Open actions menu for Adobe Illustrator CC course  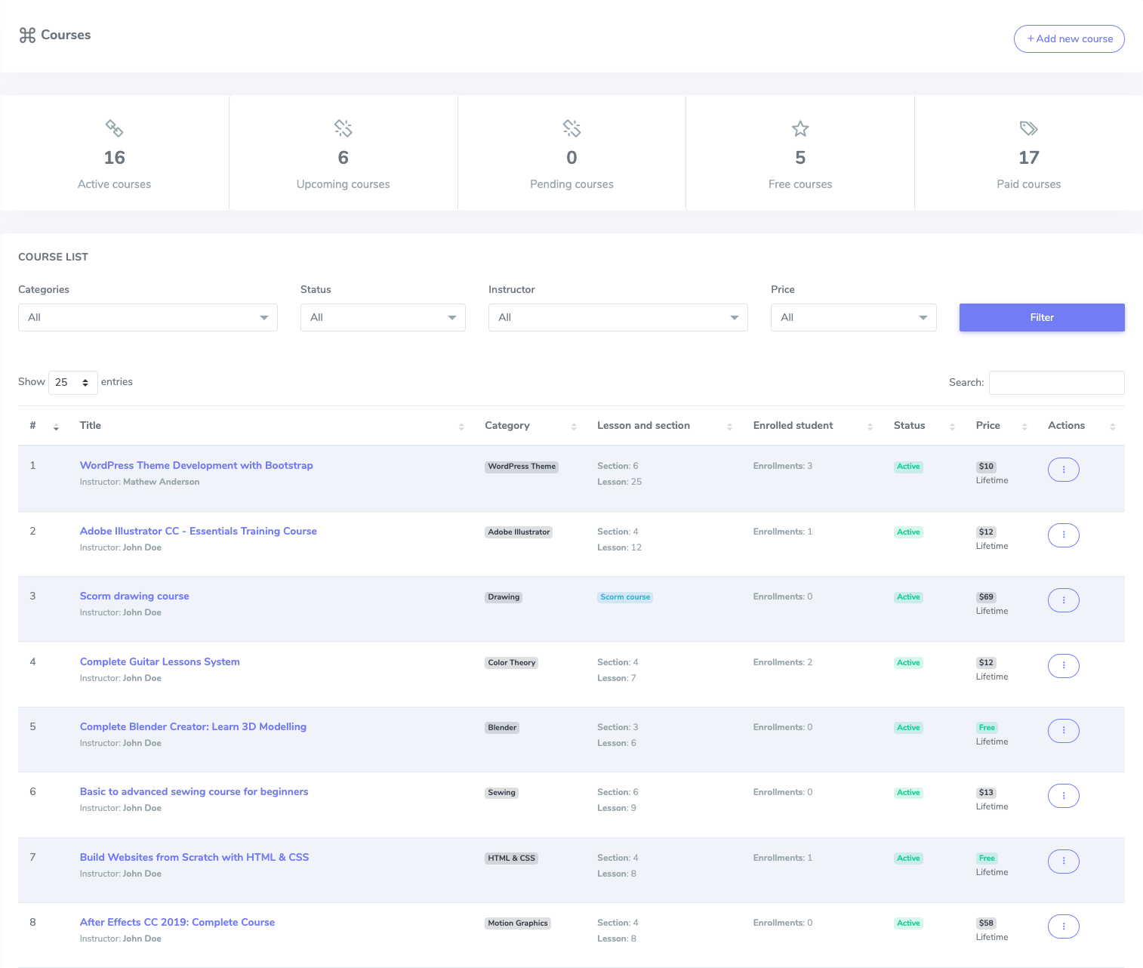pyautogui.click(x=1063, y=535)
